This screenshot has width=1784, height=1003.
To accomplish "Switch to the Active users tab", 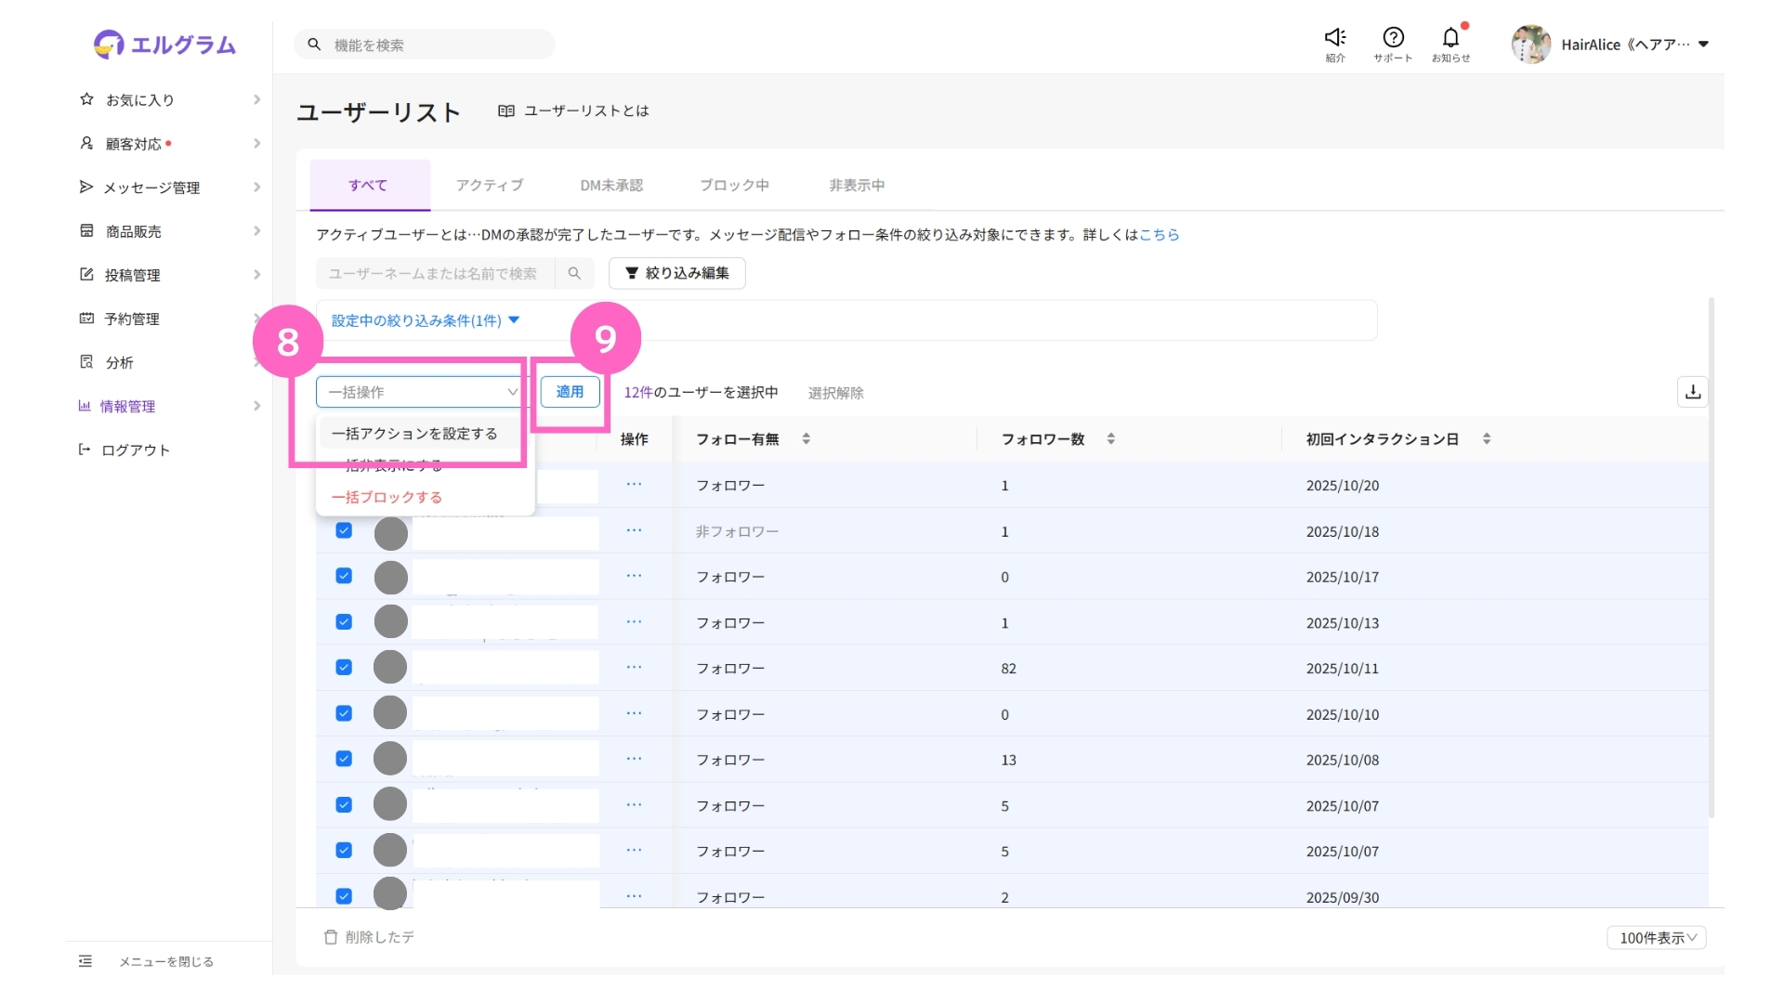I will click(x=489, y=185).
